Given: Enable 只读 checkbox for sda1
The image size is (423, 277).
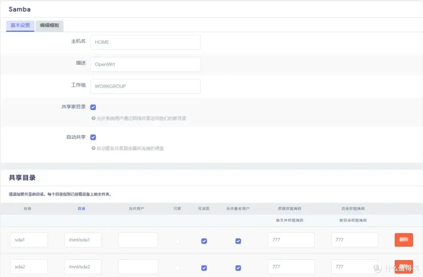Looking at the screenshot, I should point(178,241).
